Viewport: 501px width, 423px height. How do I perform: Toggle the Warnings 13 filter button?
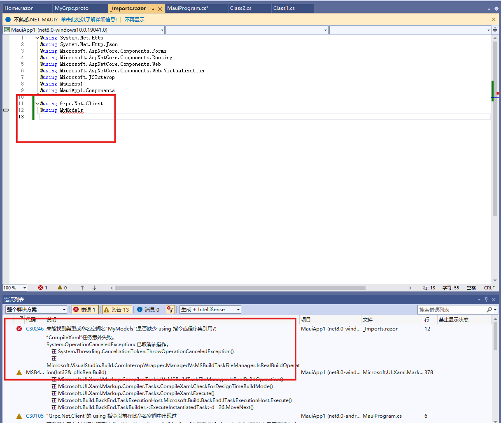coord(117,310)
